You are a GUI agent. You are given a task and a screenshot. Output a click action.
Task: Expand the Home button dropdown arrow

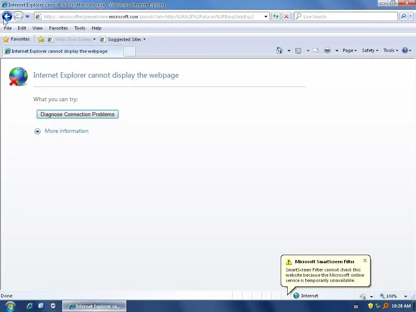[289, 51]
